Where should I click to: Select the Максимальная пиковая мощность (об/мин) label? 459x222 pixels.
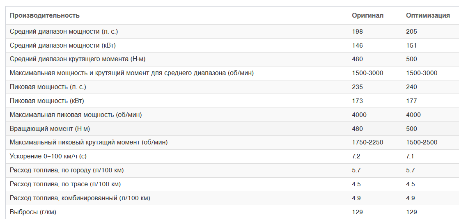point(76,115)
